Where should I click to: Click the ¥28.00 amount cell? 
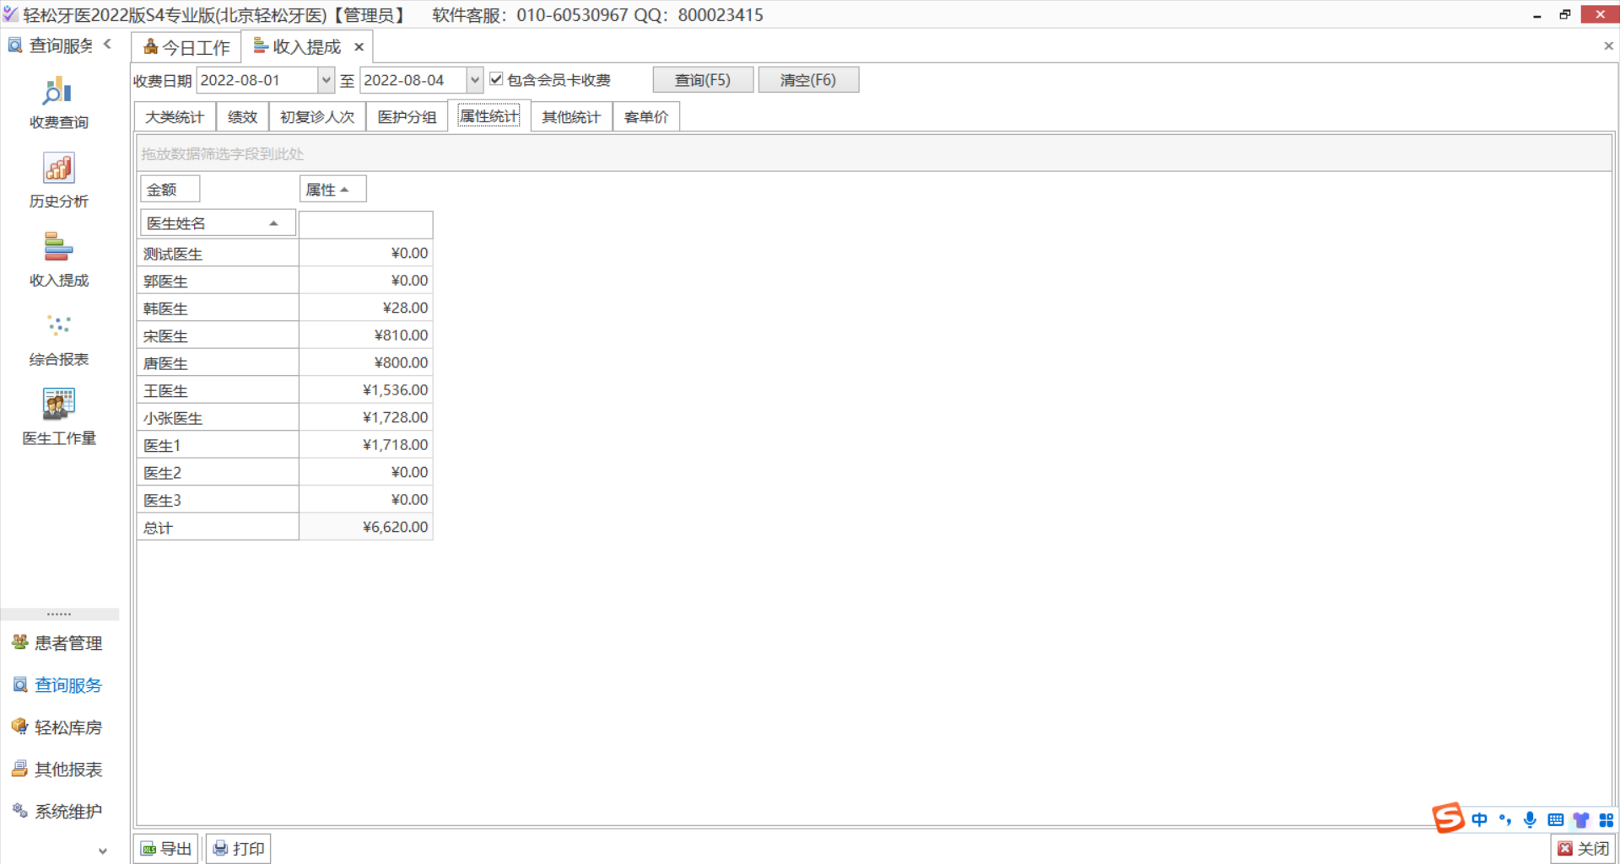pyautogui.click(x=366, y=308)
